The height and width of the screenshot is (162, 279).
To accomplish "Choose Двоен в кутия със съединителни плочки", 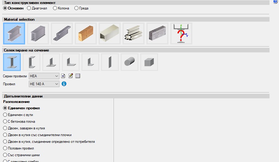I will (x=37, y=135).
